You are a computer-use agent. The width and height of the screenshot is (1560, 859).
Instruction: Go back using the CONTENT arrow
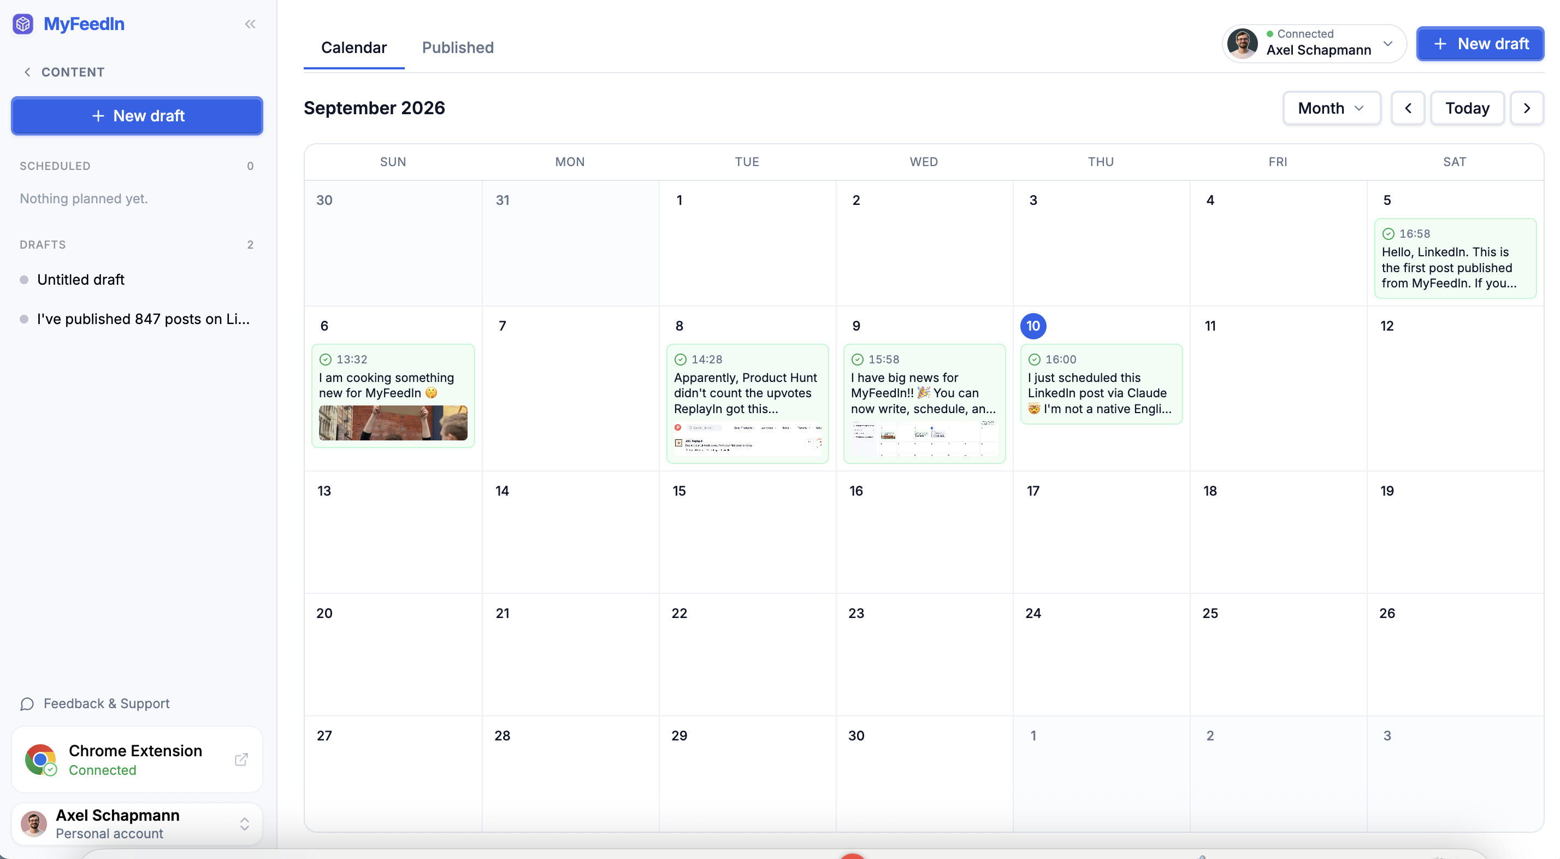27,72
